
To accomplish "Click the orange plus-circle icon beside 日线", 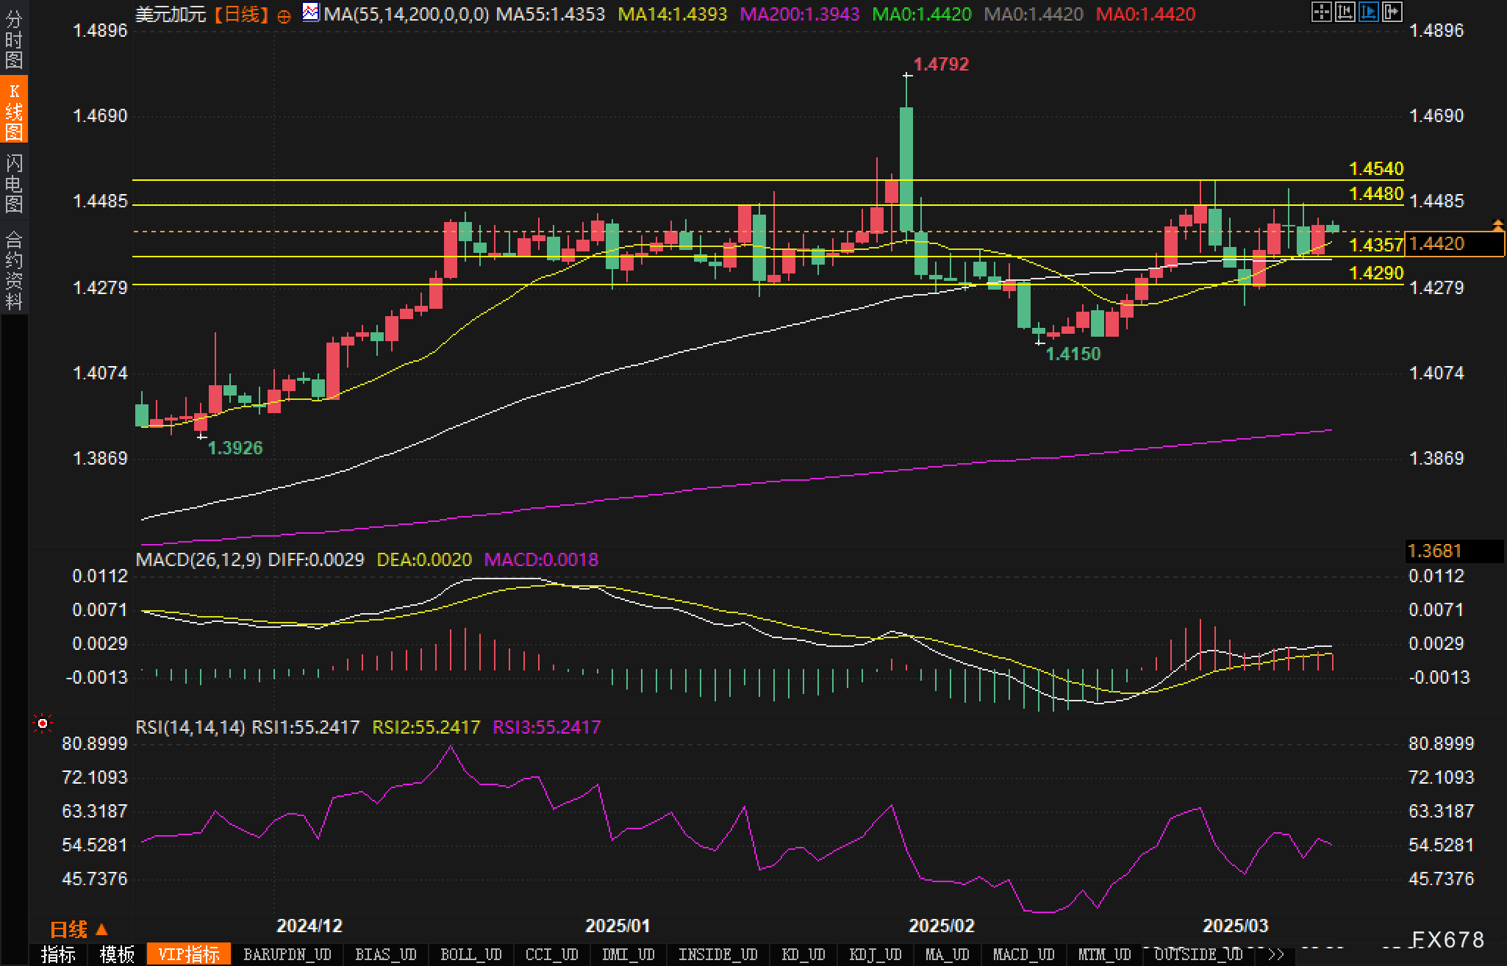I will (x=284, y=15).
